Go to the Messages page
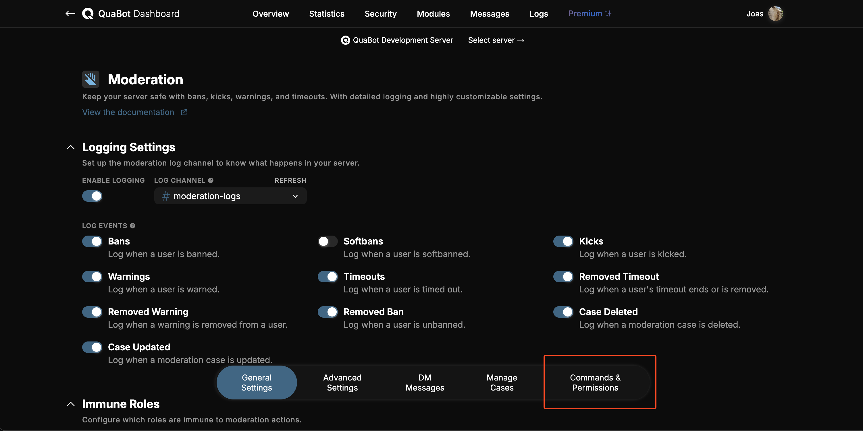Screen dimensions: 863x431 point(490,13)
